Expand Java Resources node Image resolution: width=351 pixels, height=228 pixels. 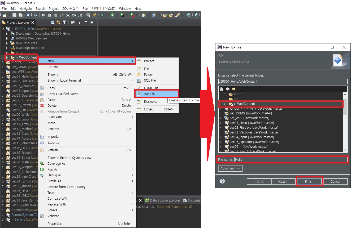(x=7, y=43)
